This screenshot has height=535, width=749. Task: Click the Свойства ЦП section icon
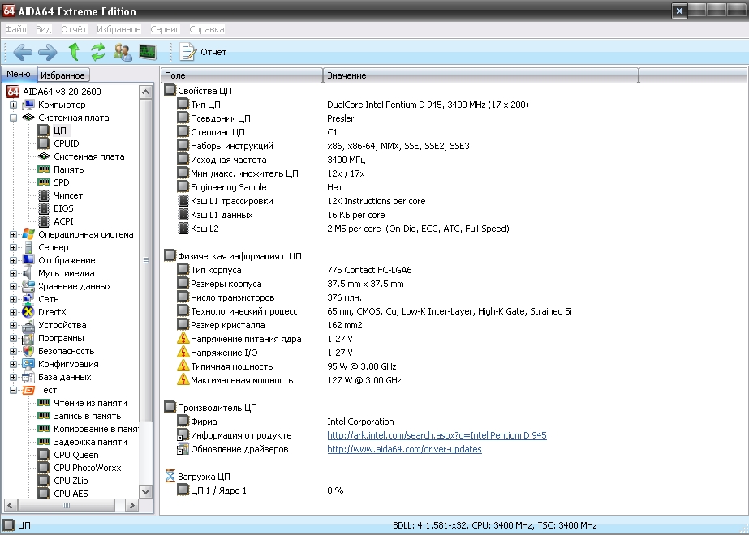click(170, 90)
